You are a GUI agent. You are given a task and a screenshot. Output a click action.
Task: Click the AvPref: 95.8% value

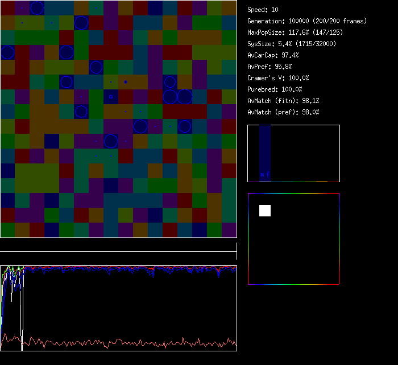click(x=270, y=67)
